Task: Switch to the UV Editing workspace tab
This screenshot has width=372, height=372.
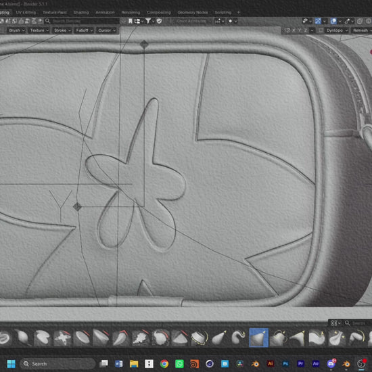Action: click(x=26, y=12)
